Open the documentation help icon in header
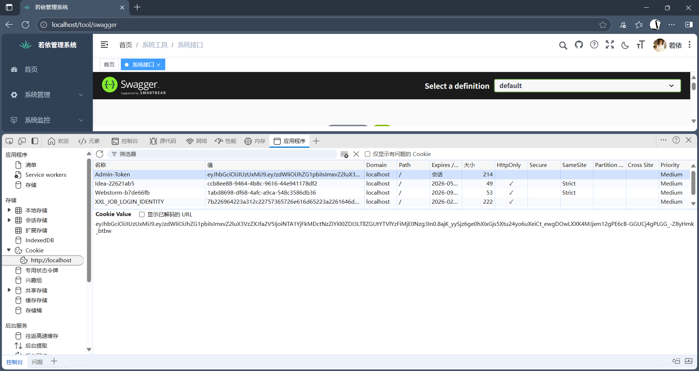 (x=594, y=45)
